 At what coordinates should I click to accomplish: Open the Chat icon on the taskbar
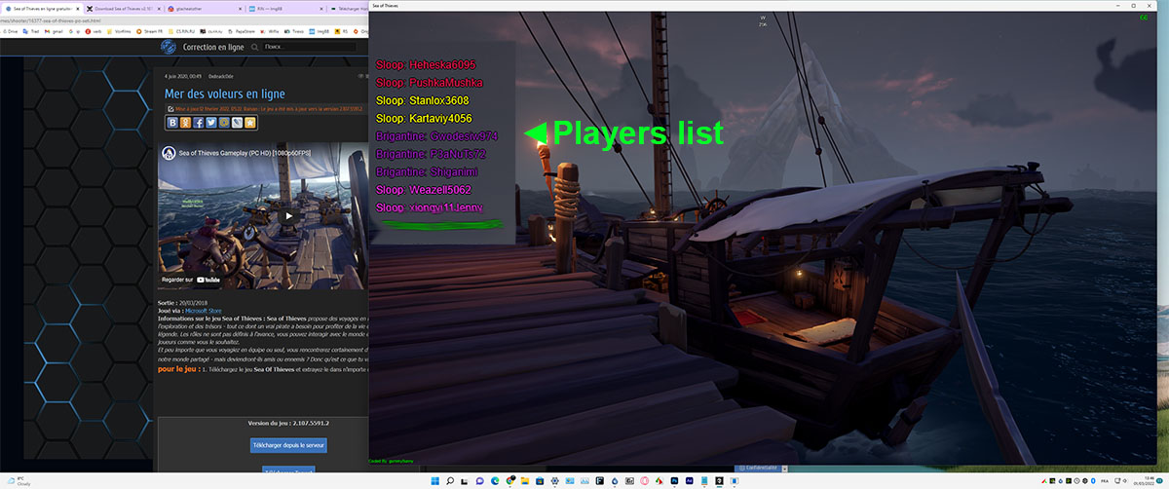click(x=479, y=481)
